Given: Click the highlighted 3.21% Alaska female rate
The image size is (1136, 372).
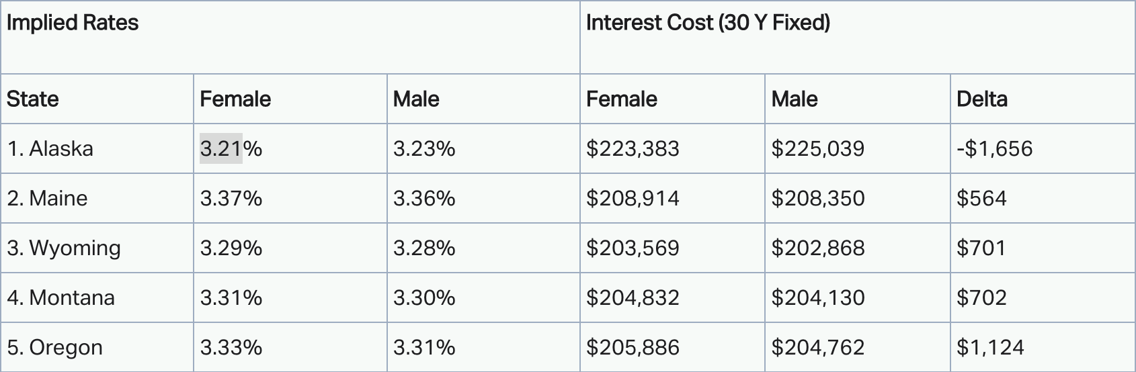Looking at the screenshot, I should point(231,148).
